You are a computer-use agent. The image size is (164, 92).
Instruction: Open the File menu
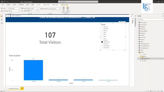click(3, 5)
